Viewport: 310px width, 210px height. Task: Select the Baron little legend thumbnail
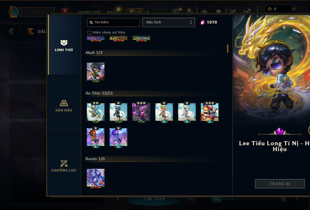click(x=96, y=178)
